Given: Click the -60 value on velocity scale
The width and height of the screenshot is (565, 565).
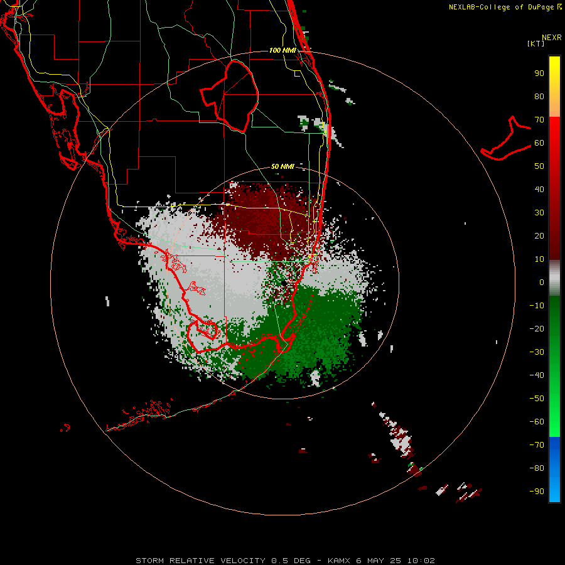Looking at the screenshot, I should (x=537, y=422).
